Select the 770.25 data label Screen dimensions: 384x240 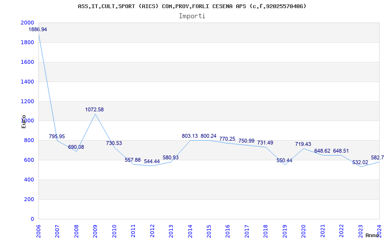click(x=227, y=139)
